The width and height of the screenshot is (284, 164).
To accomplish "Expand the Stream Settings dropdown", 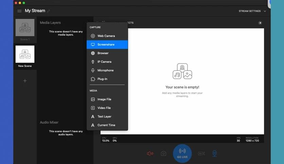I will click(252, 11).
